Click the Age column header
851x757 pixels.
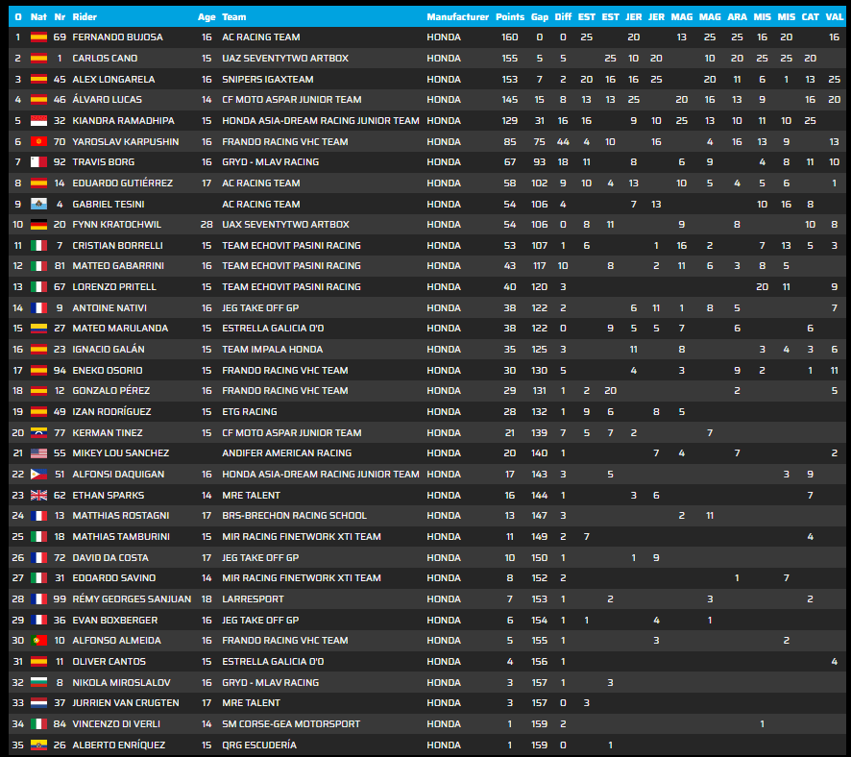(207, 17)
